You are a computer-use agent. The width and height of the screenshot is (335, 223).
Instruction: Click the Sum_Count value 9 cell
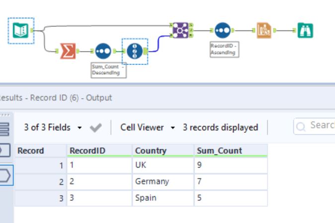coord(230,166)
